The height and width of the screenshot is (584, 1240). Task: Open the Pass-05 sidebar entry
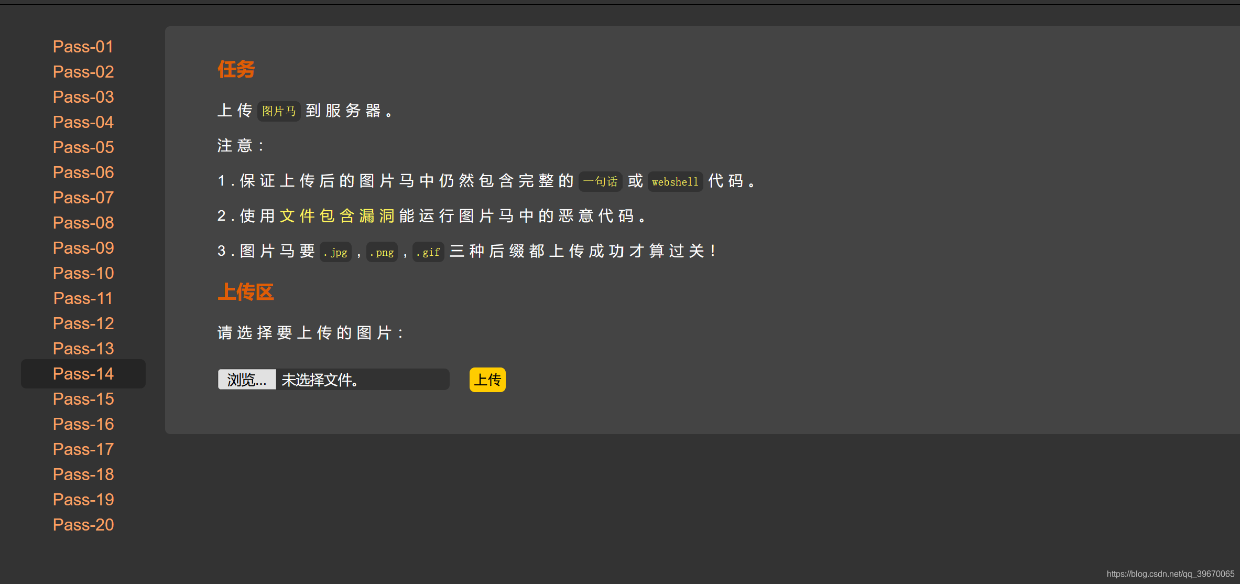point(83,147)
